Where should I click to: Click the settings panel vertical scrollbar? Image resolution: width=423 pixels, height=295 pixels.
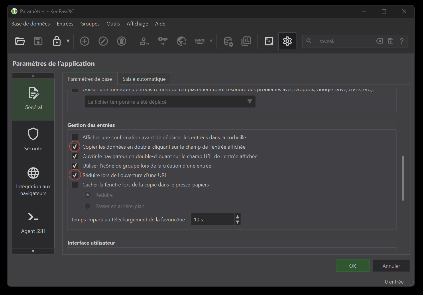point(403,178)
